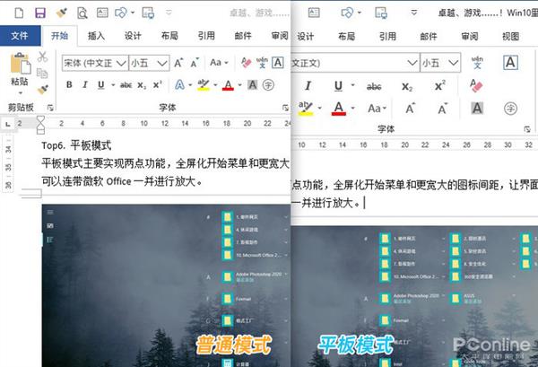This screenshot has width=538, height=367.
Task: Toggle strikethrough in right window
Action: (x=374, y=86)
